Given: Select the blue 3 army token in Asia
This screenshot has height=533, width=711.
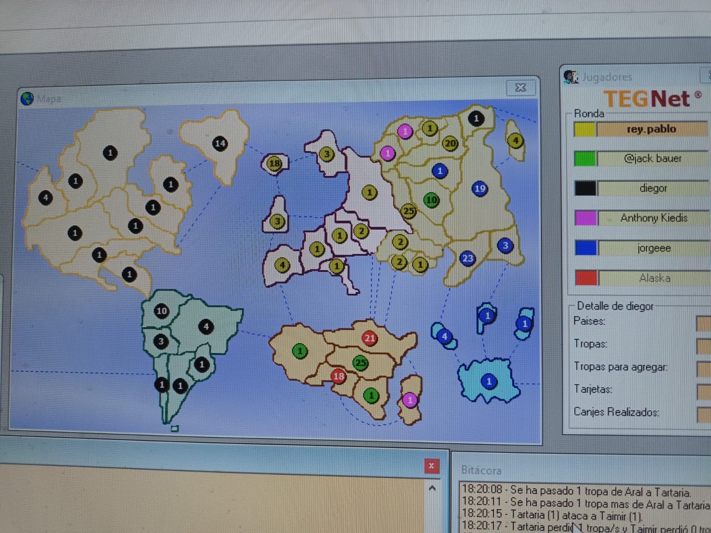Looking at the screenshot, I should (x=505, y=245).
